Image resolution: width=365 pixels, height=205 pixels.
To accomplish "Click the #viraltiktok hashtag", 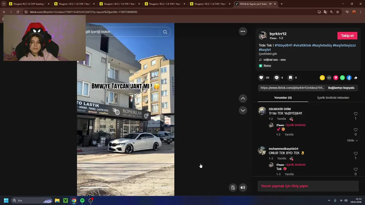I will point(302,45).
